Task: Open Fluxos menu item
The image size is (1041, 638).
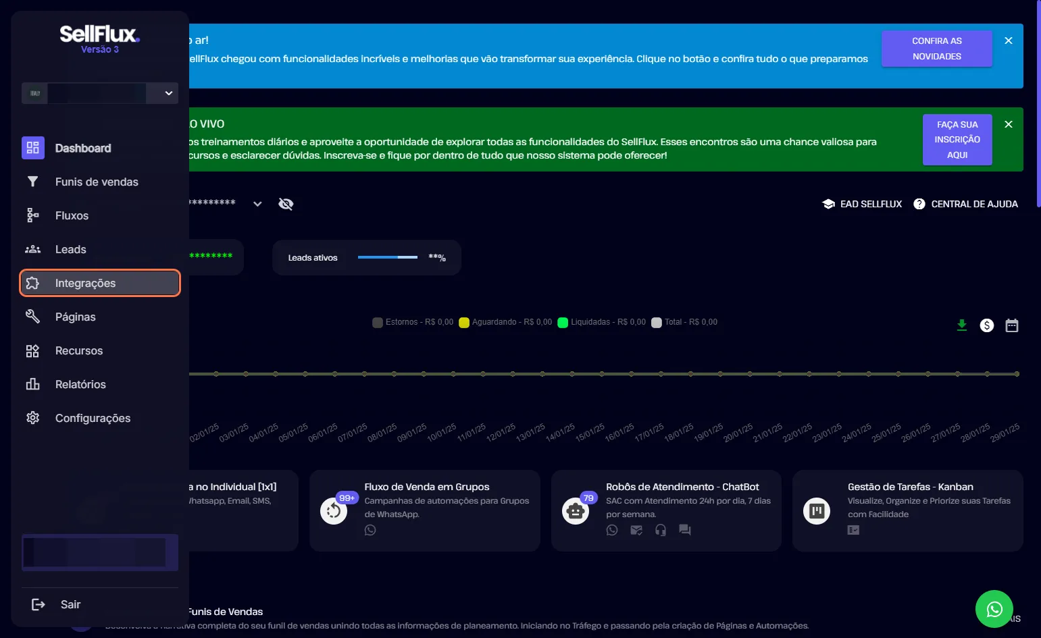Action: pyautogui.click(x=100, y=215)
